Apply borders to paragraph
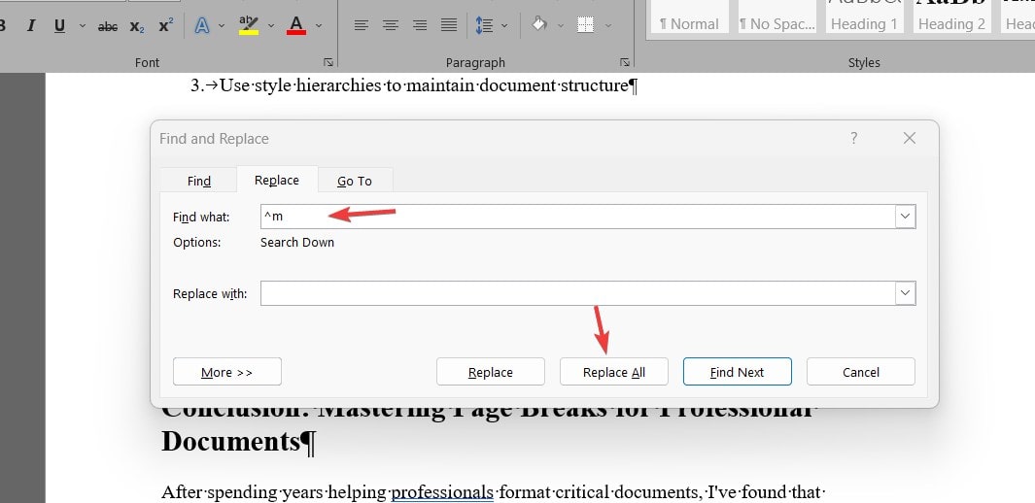The image size is (1035, 503). click(585, 25)
